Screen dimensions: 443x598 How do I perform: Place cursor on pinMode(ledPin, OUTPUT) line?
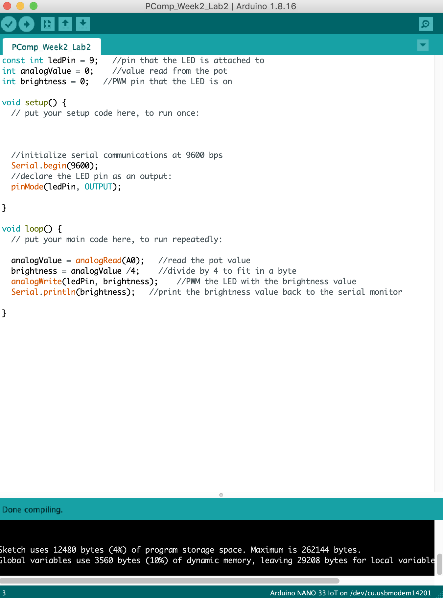[66, 187]
